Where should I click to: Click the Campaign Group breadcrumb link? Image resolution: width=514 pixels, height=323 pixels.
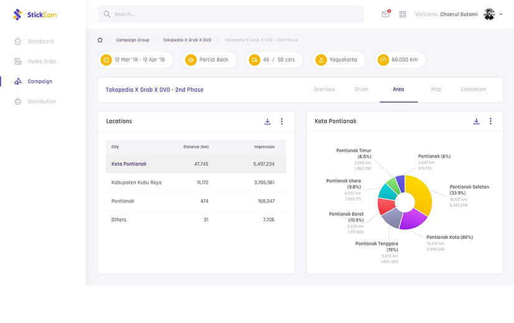(x=133, y=40)
